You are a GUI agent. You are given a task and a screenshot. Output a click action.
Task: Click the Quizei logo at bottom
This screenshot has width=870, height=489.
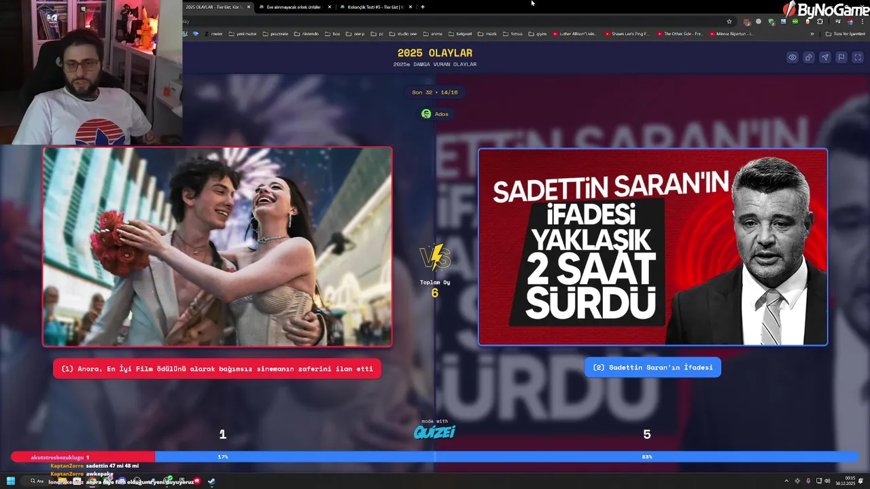[435, 432]
